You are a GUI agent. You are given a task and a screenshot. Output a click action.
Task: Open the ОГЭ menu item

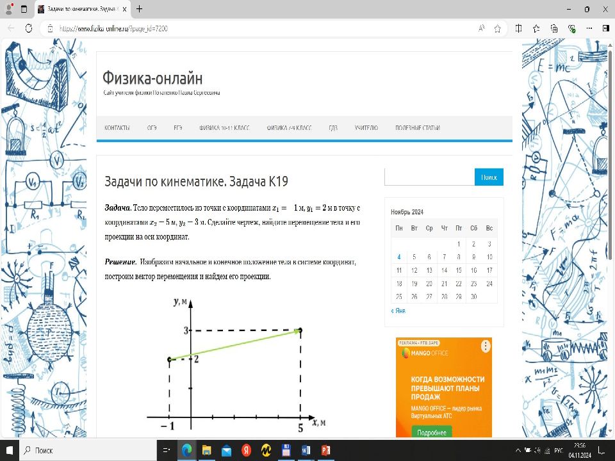click(152, 128)
